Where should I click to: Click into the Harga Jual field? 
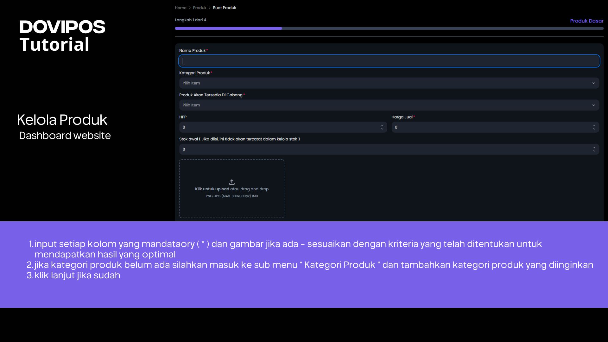(491, 127)
